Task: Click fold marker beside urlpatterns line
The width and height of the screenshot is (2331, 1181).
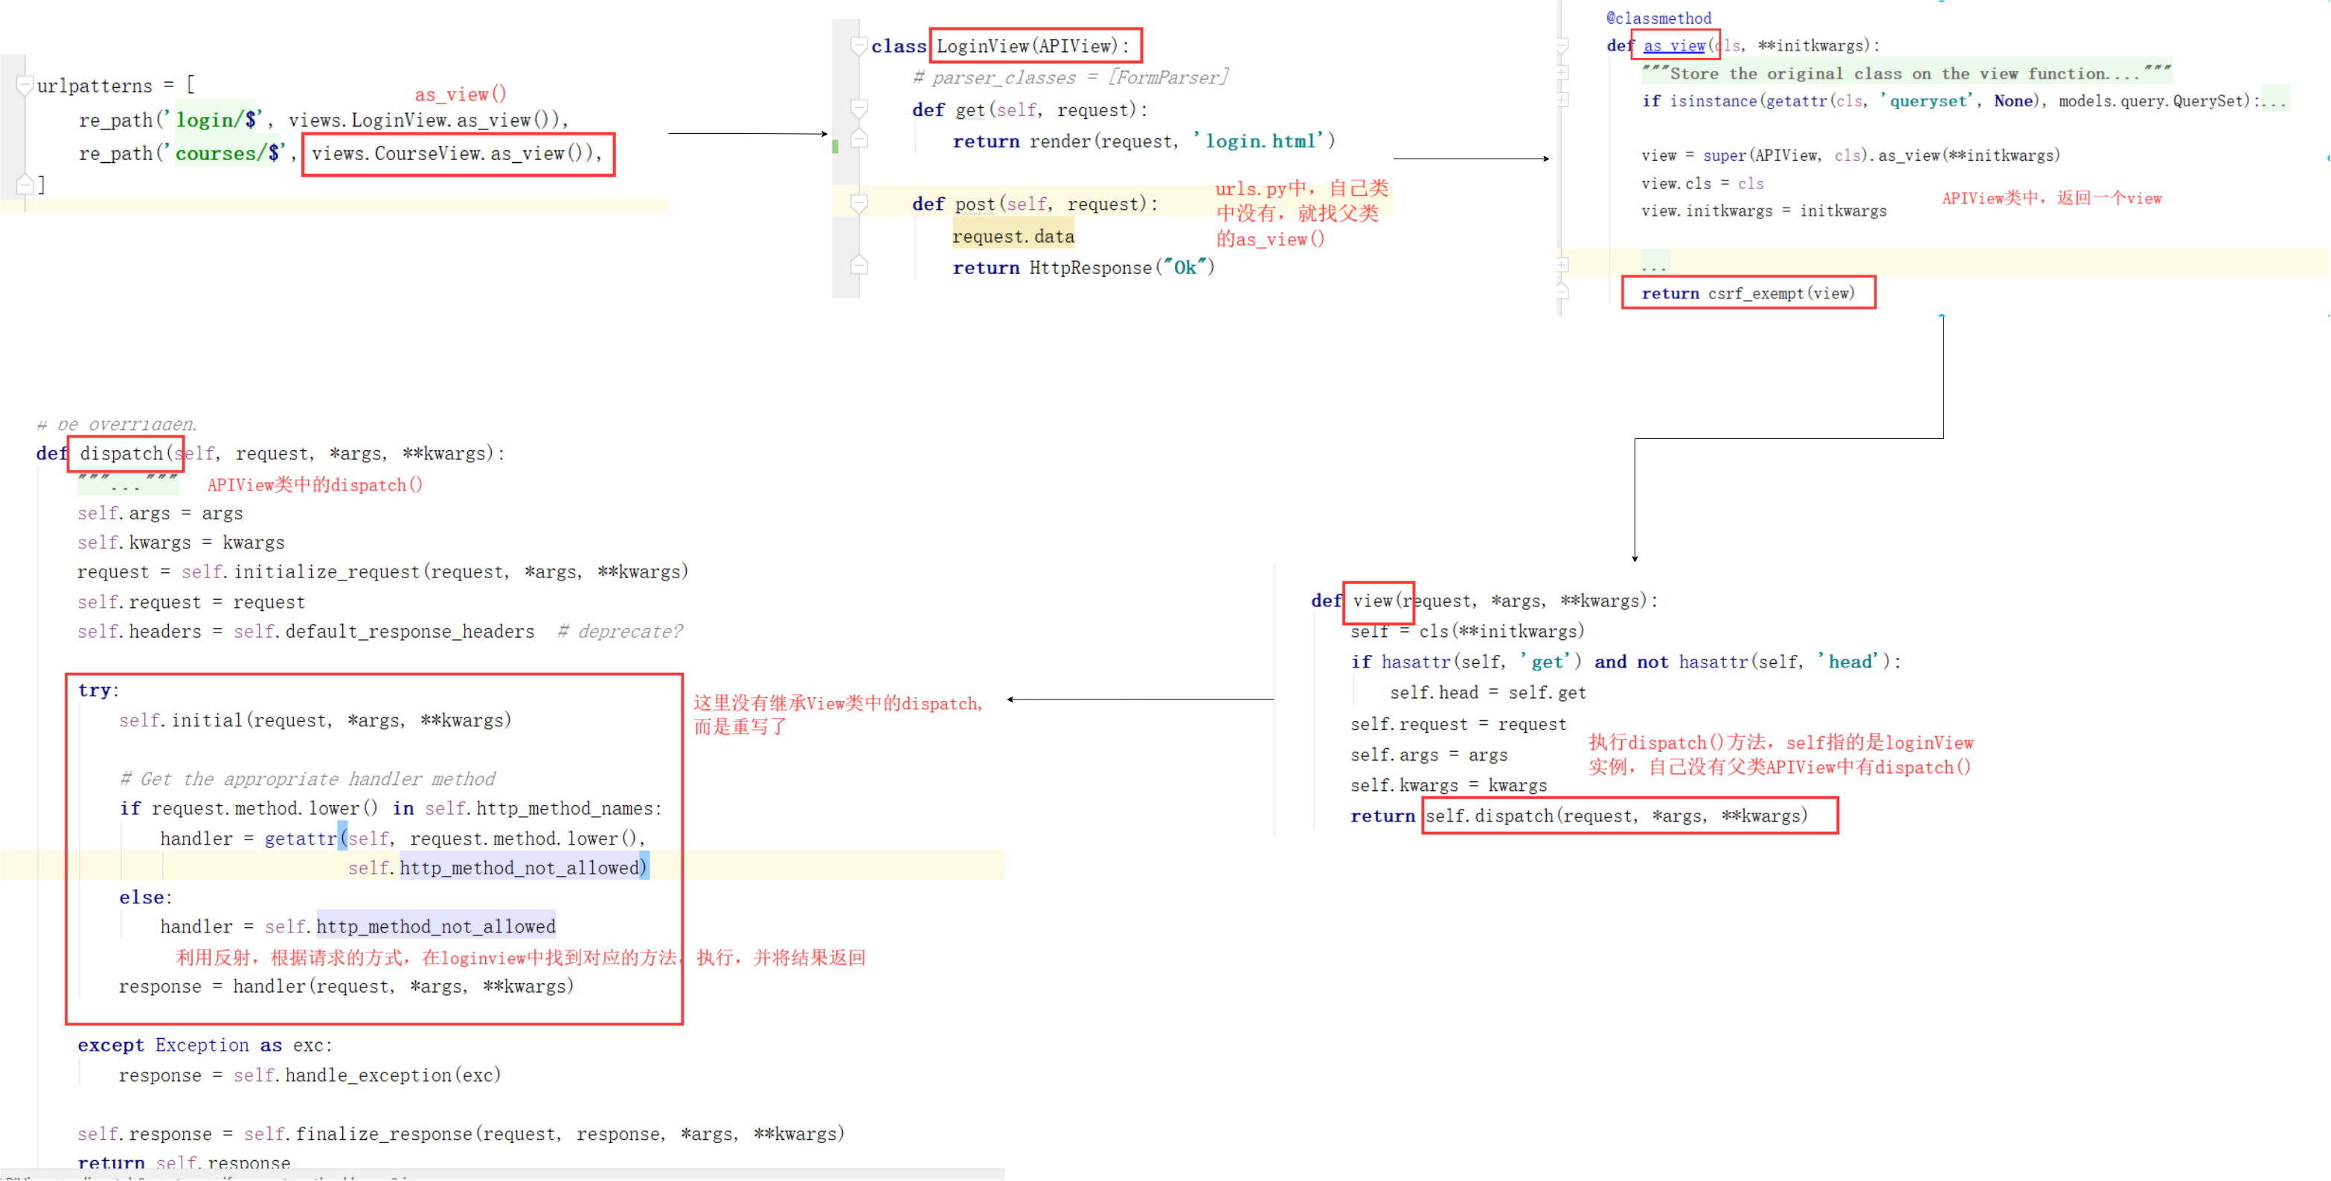Action: pyautogui.click(x=25, y=86)
